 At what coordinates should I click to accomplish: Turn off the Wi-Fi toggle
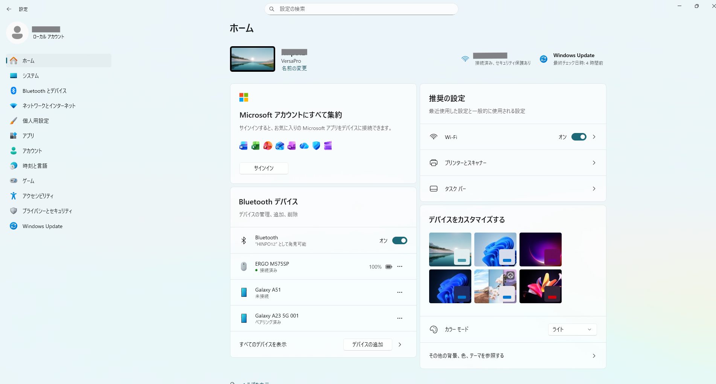[x=579, y=137]
